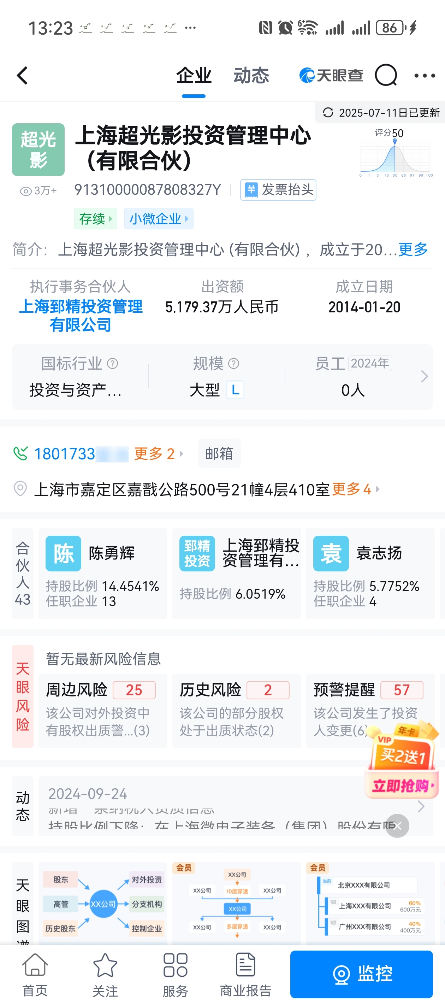Viewport: 445px width, 1005px height.
Task: Open the three-dots more menu
Action: [424, 75]
